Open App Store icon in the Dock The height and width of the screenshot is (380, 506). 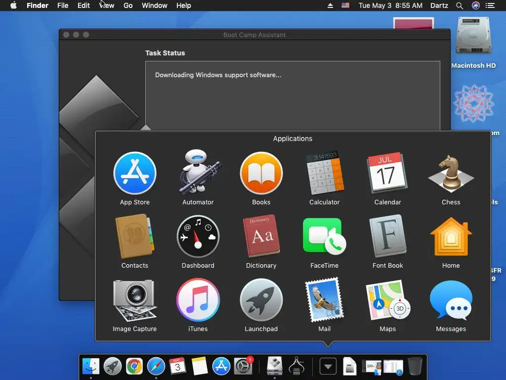(x=221, y=366)
